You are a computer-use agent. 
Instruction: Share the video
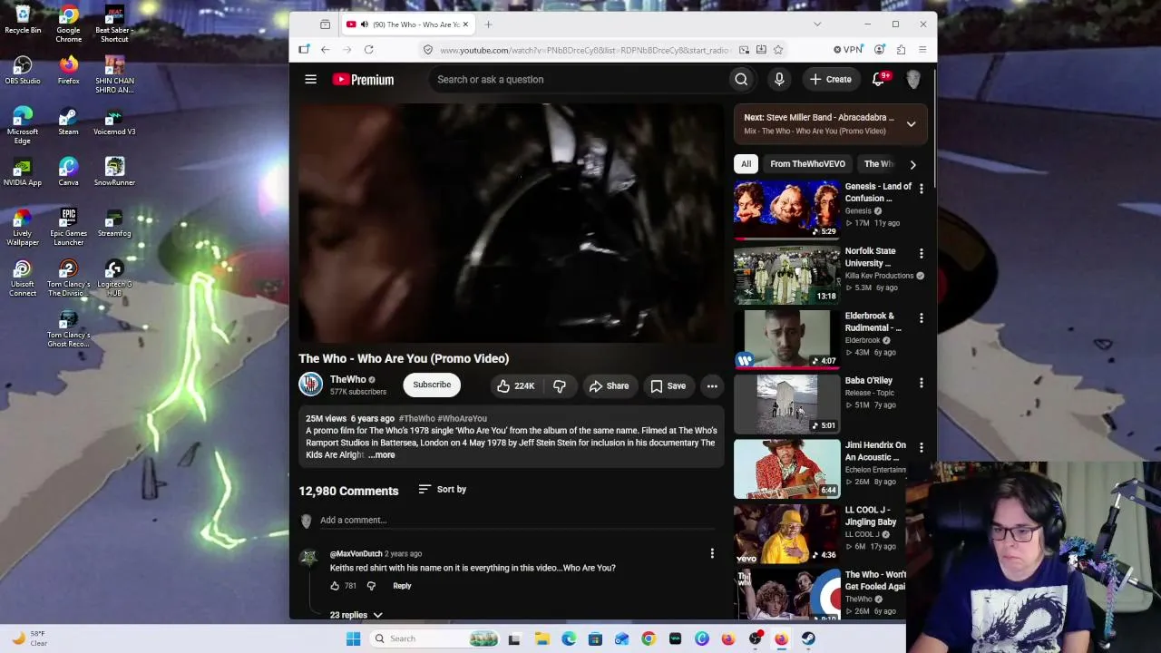point(609,386)
